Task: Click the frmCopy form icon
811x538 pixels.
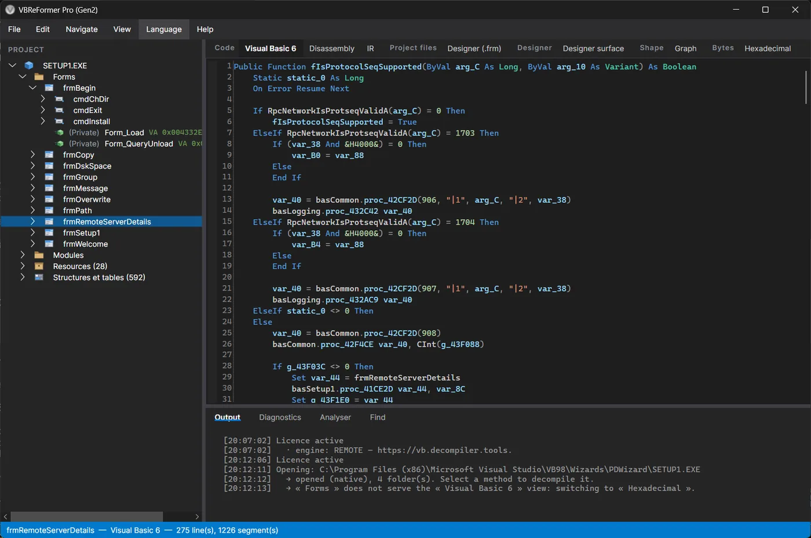Action: (x=49, y=155)
